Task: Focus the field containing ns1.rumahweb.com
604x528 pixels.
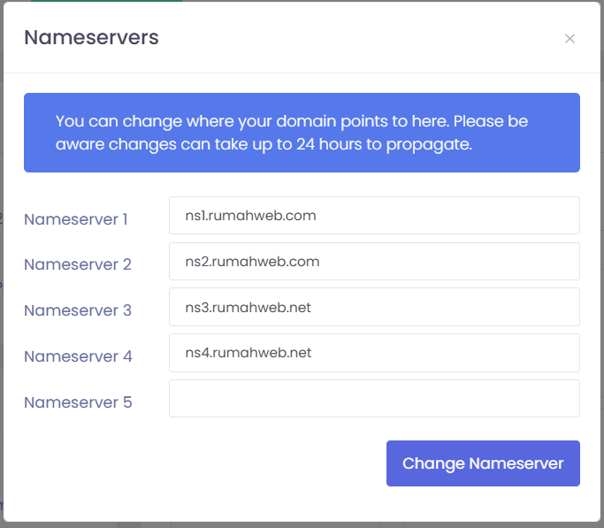Action: pos(374,215)
